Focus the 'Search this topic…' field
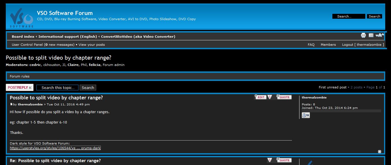 [x=57, y=88]
